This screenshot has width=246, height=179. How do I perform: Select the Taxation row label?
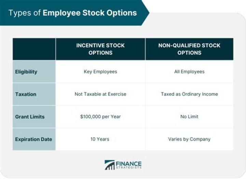click(x=25, y=94)
